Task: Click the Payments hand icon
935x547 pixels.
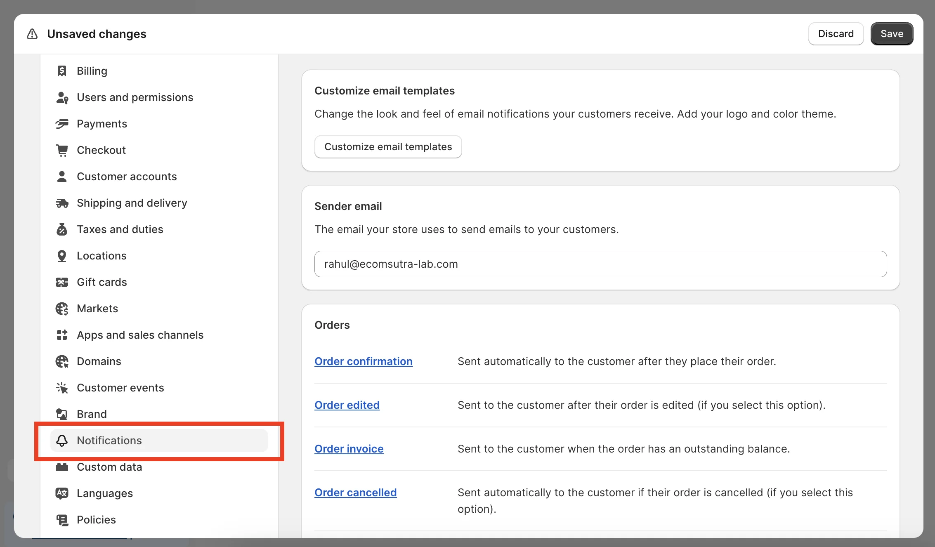Action: click(x=62, y=124)
